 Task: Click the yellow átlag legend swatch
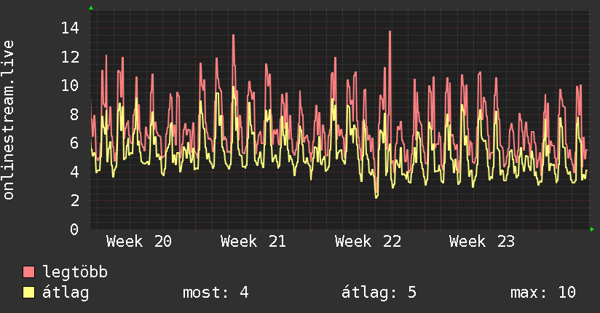(x=28, y=293)
